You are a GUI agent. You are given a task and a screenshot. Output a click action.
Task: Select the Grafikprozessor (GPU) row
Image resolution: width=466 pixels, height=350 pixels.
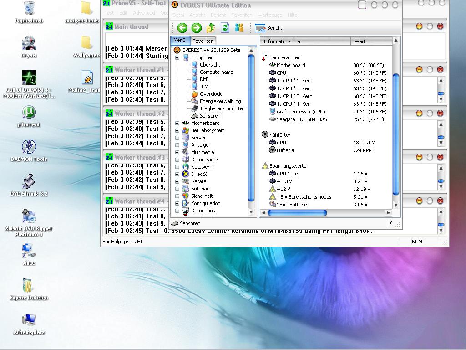[327, 112]
